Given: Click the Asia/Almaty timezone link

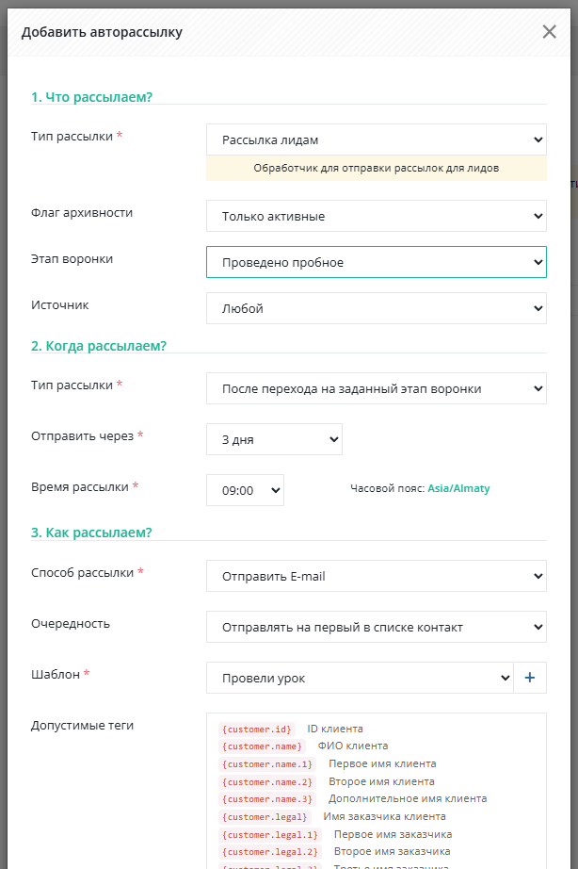Looking at the screenshot, I should coord(458,488).
